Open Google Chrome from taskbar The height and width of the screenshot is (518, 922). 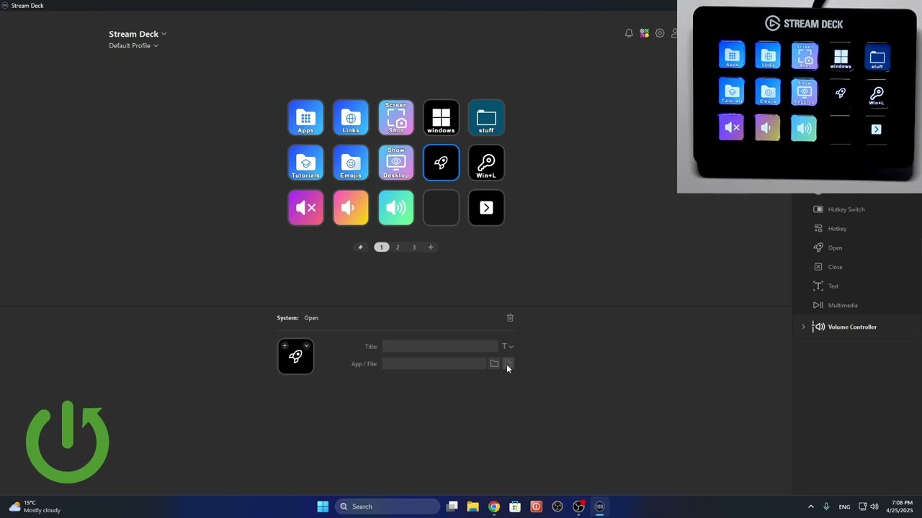(493, 506)
